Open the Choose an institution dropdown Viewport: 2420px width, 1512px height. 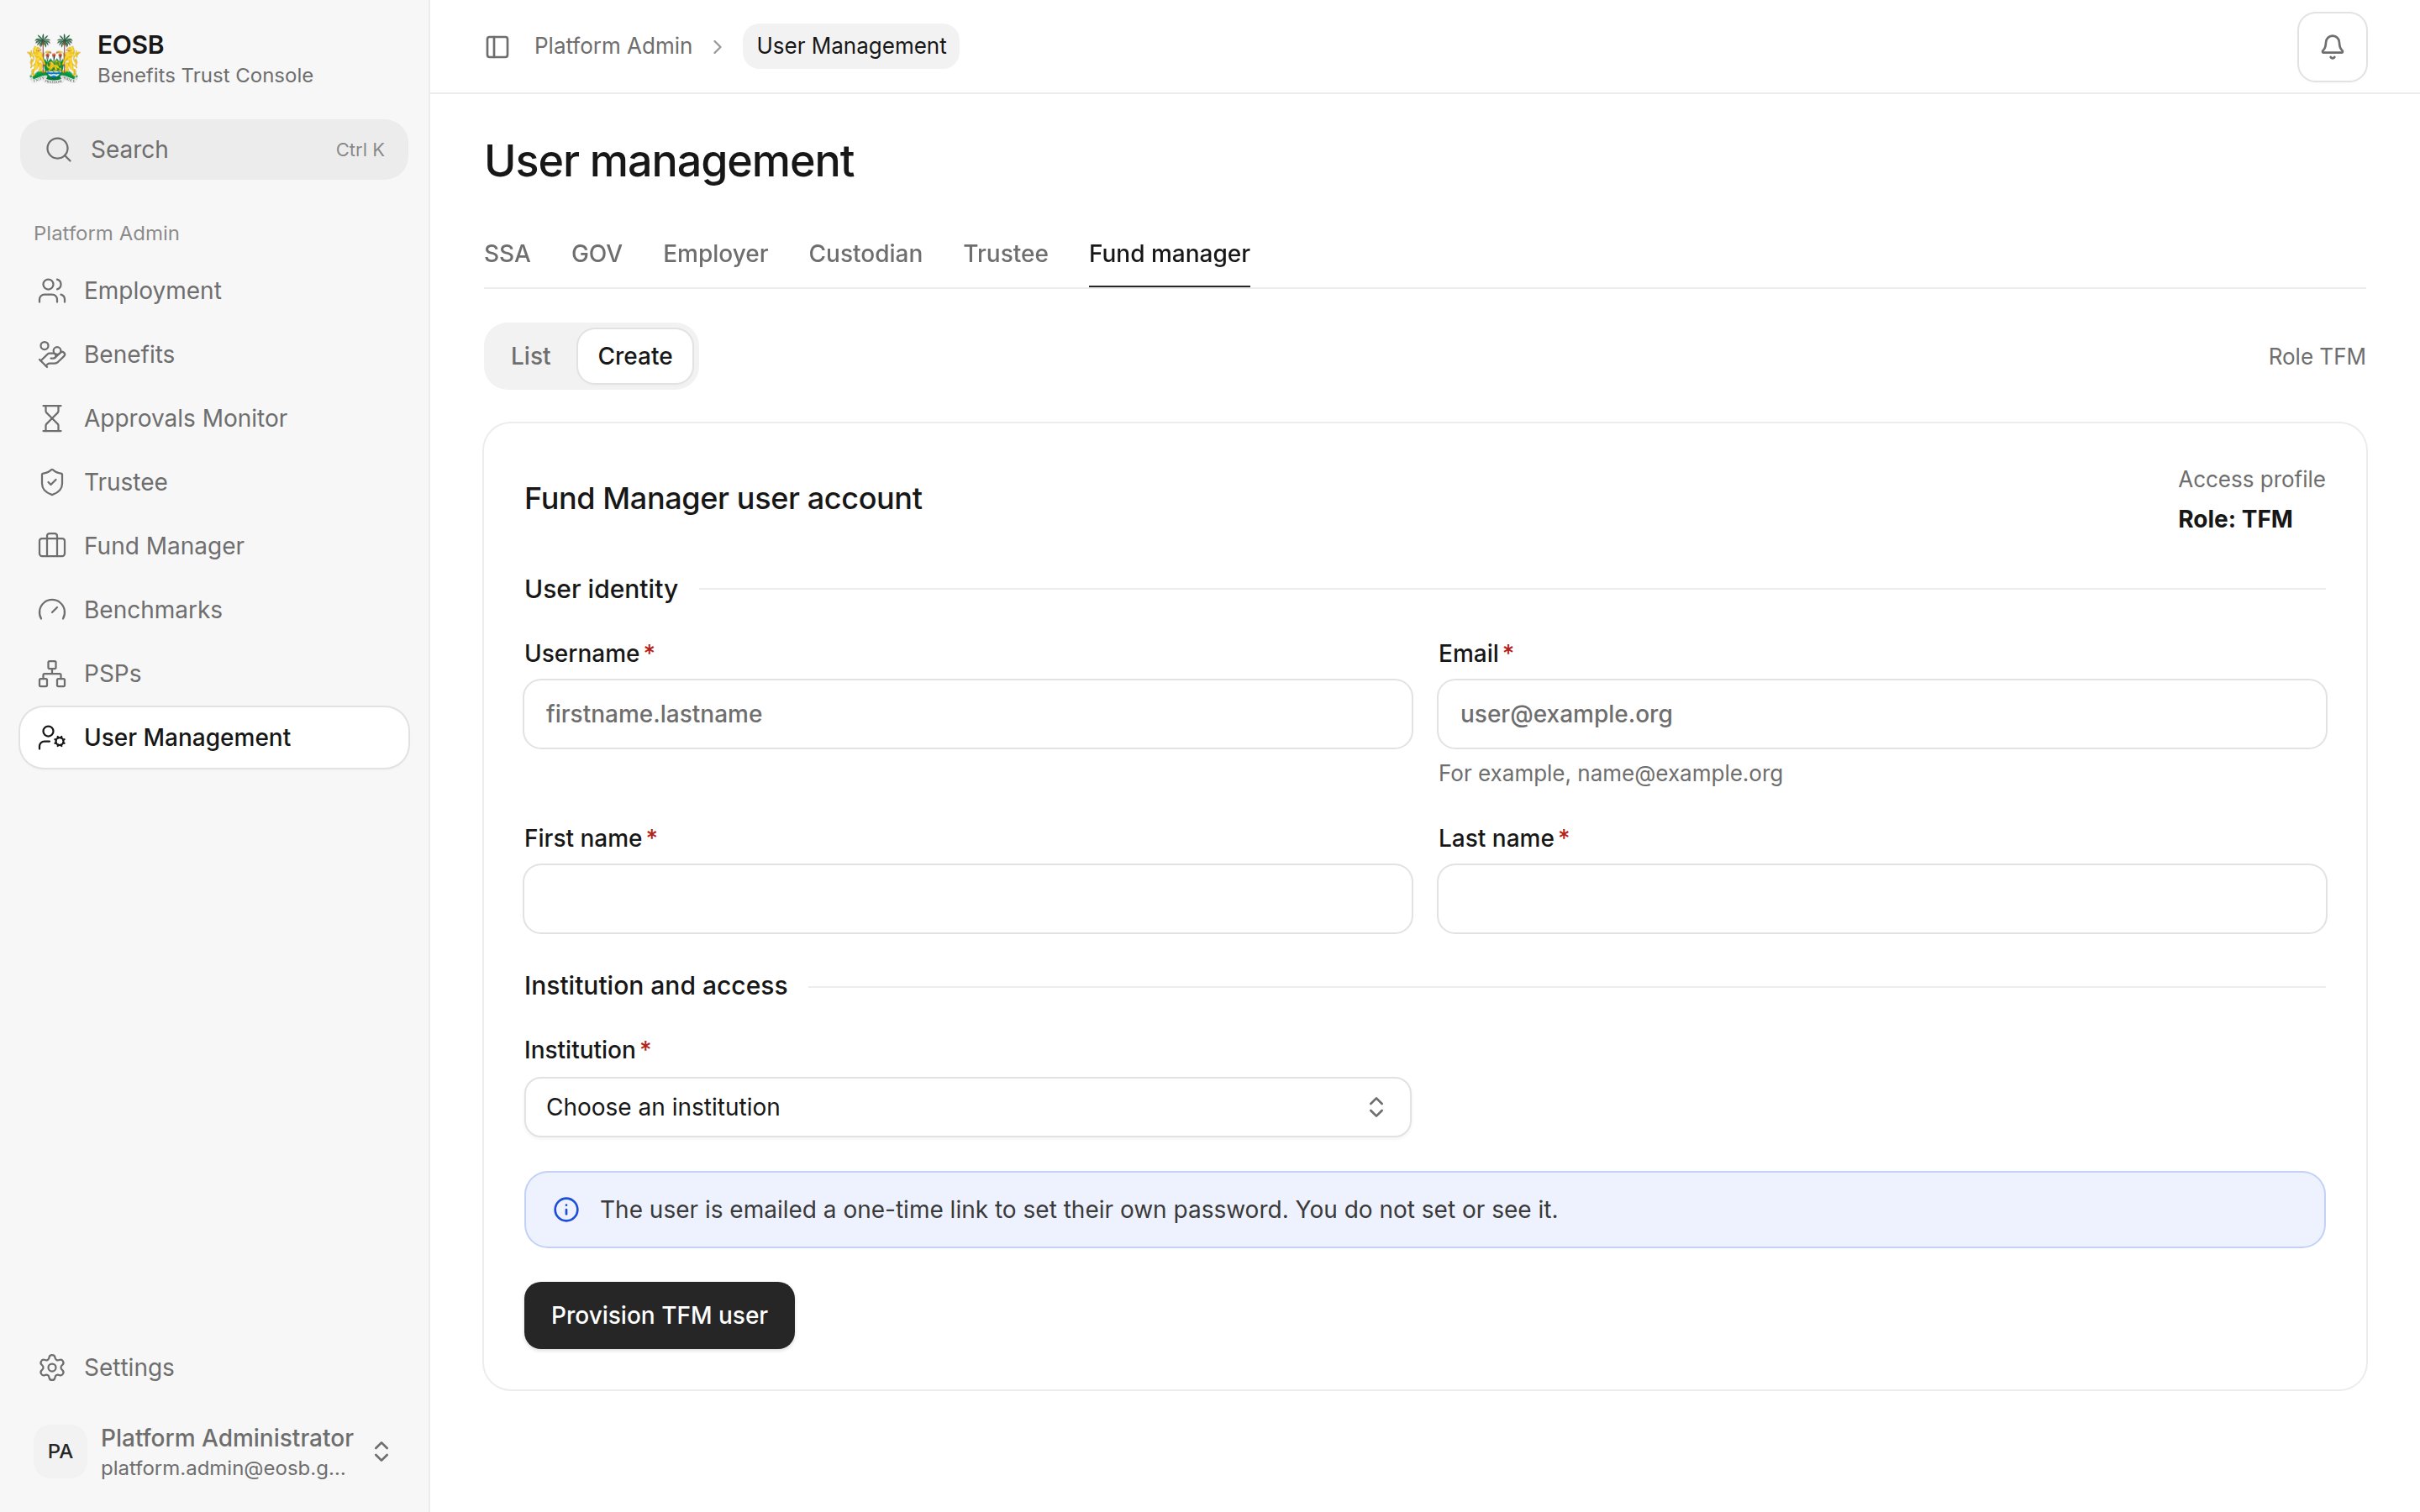pyautogui.click(x=967, y=1107)
